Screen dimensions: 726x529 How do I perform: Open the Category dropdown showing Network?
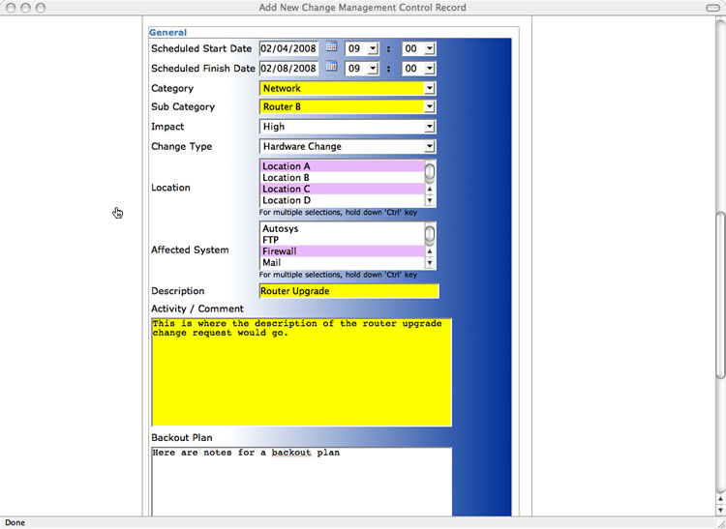tap(348, 88)
